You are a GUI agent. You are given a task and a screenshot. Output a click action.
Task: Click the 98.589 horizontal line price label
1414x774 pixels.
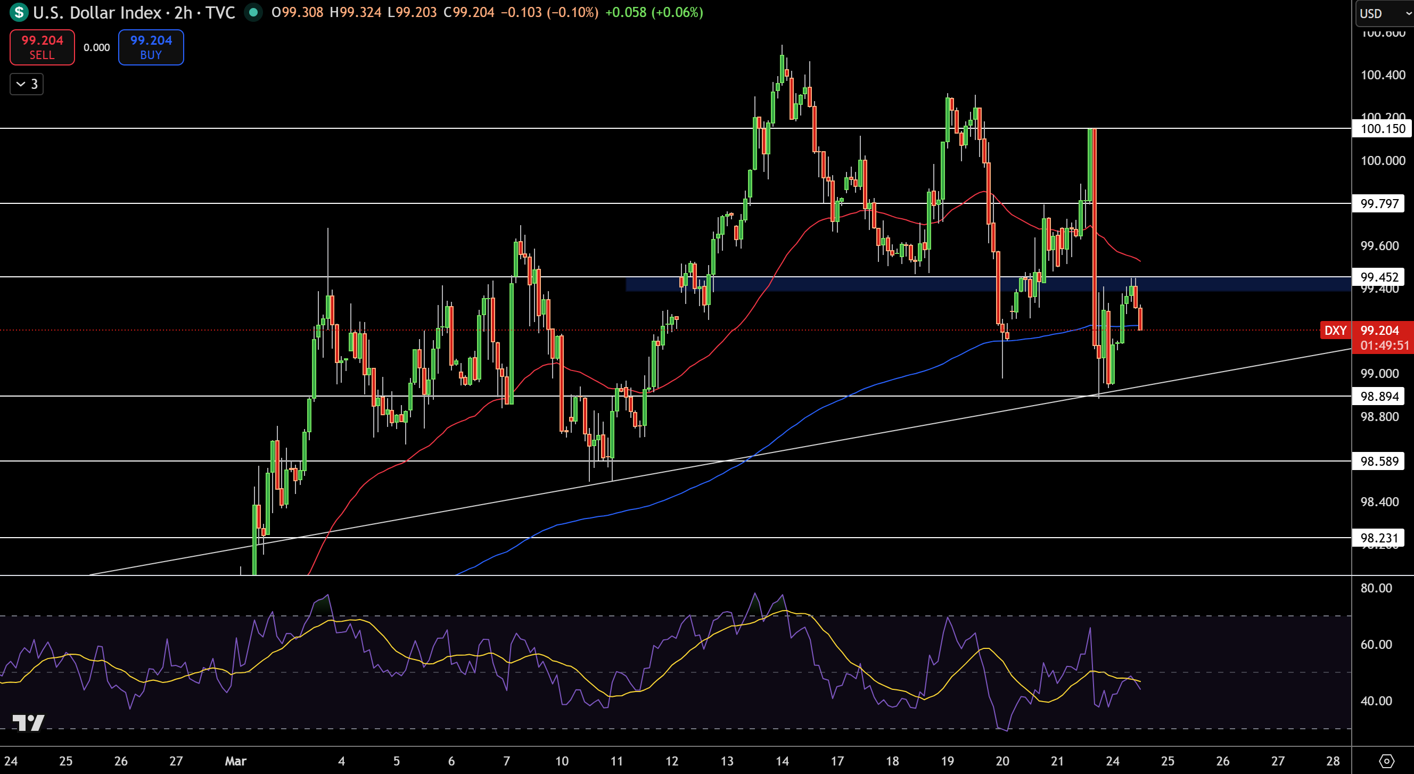(x=1379, y=461)
